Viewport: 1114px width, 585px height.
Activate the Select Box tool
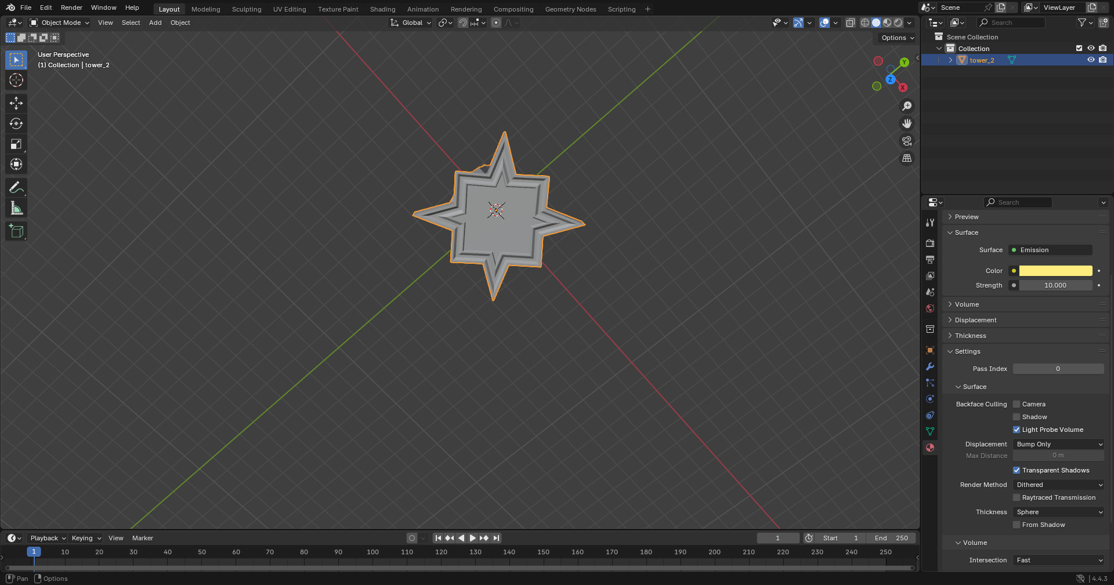click(x=16, y=60)
